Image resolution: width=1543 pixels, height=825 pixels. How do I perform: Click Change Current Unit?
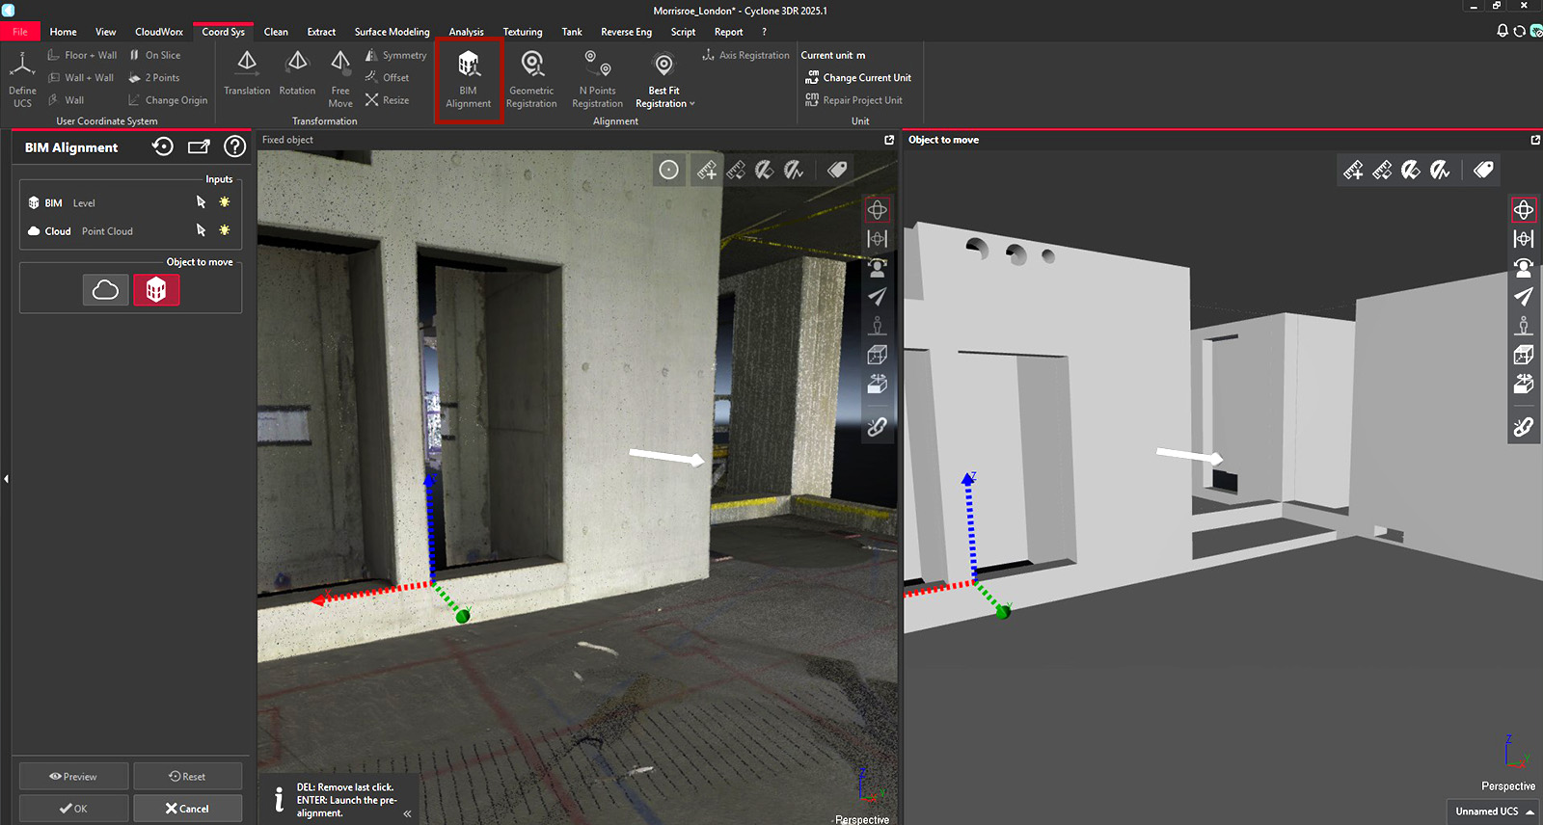[x=857, y=77]
